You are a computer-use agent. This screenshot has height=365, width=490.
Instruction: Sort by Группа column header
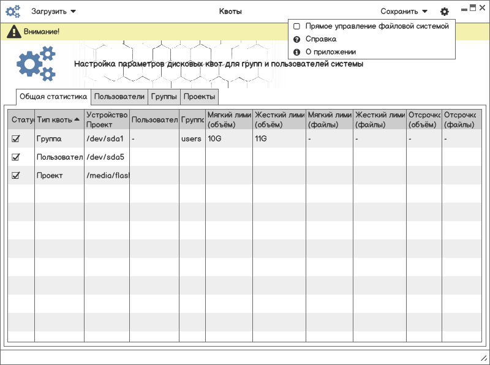point(192,119)
